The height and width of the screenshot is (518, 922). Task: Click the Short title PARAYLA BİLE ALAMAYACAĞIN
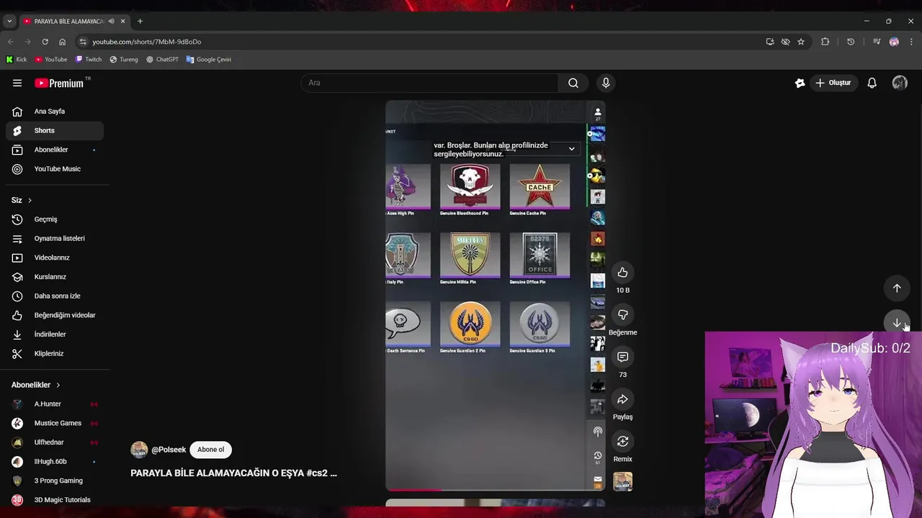click(x=233, y=473)
